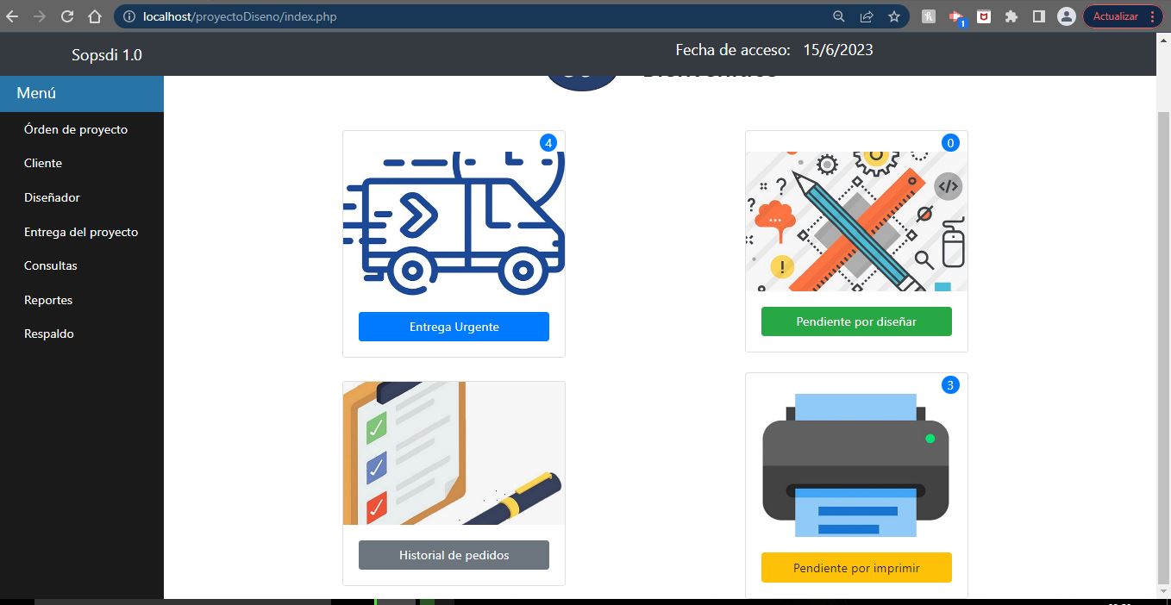Click the clipboard checklist image
1171x605 pixels.
point(454,453)
